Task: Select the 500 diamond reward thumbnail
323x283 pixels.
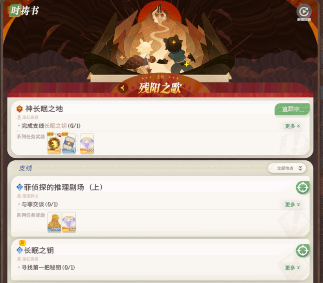Action: [87, 143]
